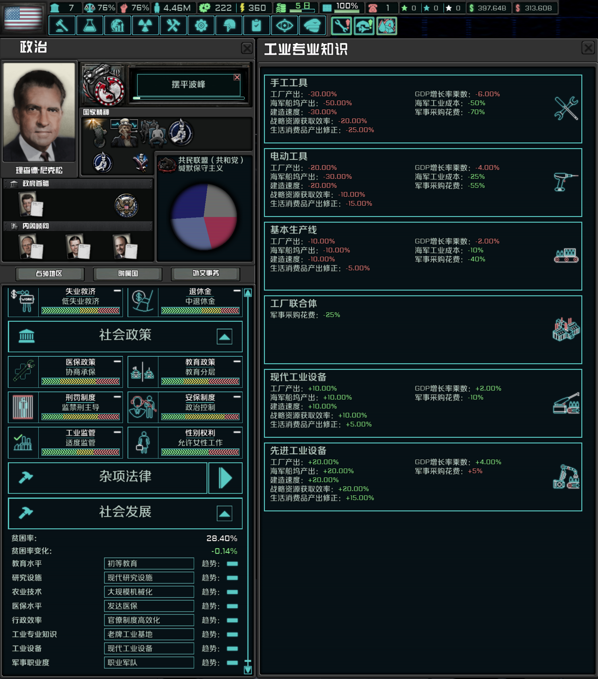Switch to the 附属国 tab
Image resolution: width=598 pixels, height=679 pixels.
[x=128, y=274]
